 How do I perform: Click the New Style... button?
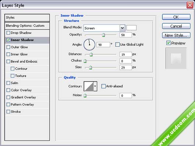point(176,35)
